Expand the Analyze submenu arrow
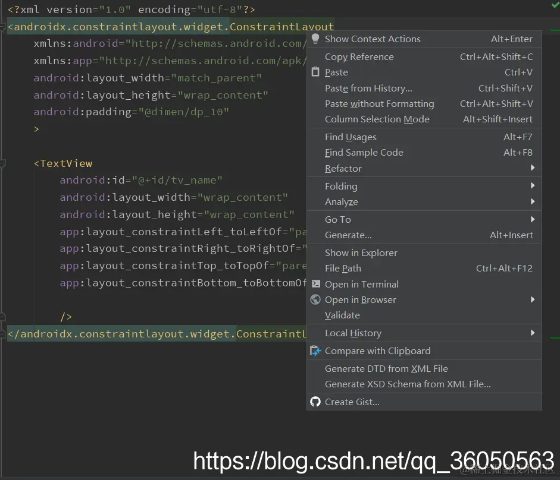This screenshot has width=560, height=480. coord(533,201)
